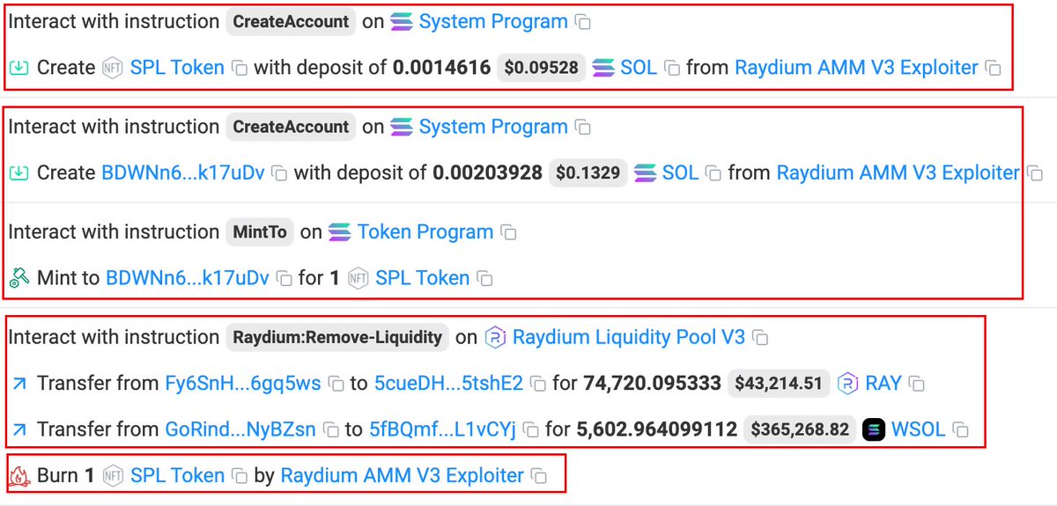This screenshot has width=1057, height=506.
Task: Open SPL Token link in the Burn row
Action: (177, 475)
